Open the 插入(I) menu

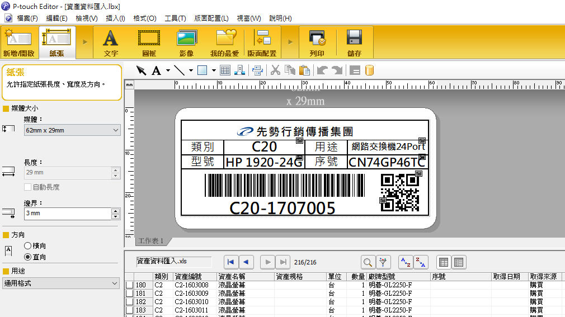(x=115, y=18)
